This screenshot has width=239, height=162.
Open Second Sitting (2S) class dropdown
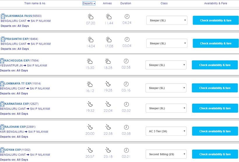pos(166,154)
